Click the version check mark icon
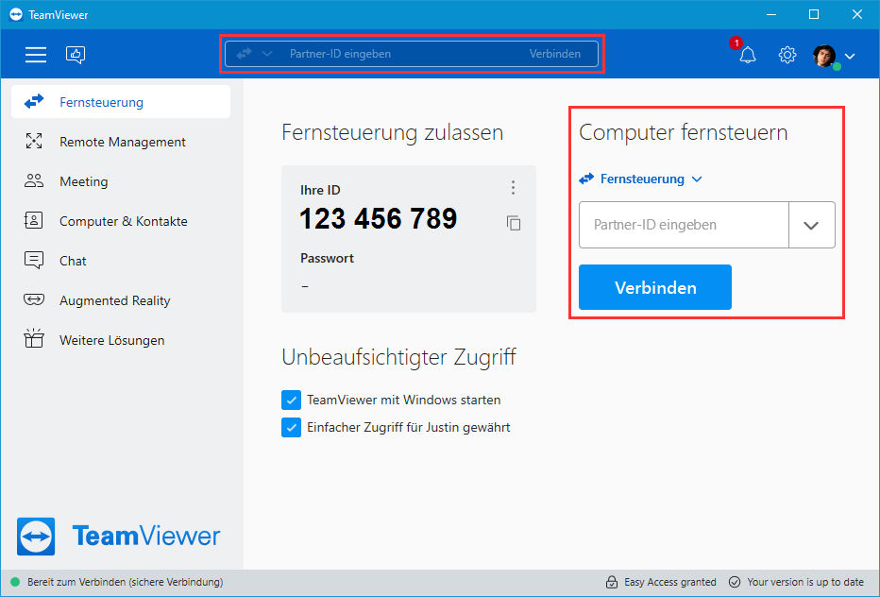This screenshot has height=597, width=880. point(734,582)
